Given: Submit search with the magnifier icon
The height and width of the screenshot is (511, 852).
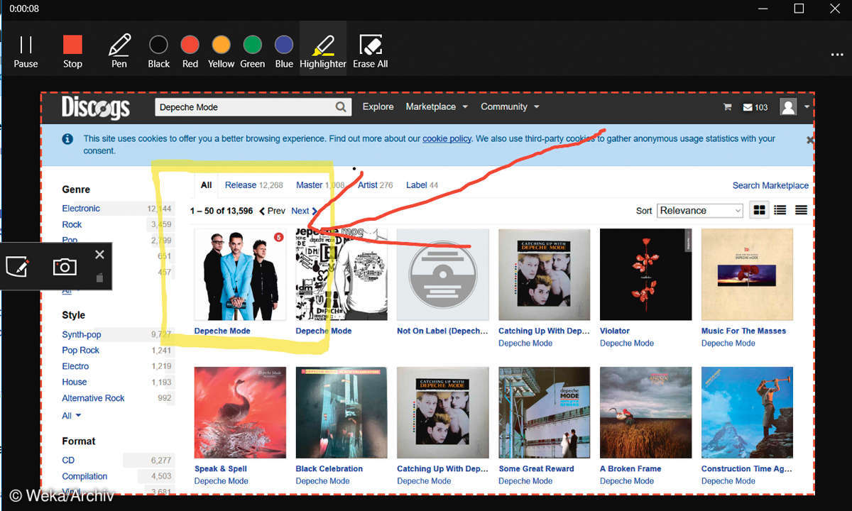Looking at the screenshot, I should [x=342, y=107].
